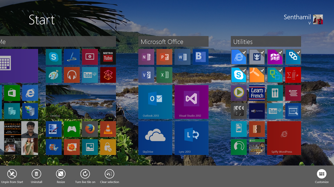Launch Visual Studio 2012 tile
This screenshot has width=334, height=187.
pos(191,102)
